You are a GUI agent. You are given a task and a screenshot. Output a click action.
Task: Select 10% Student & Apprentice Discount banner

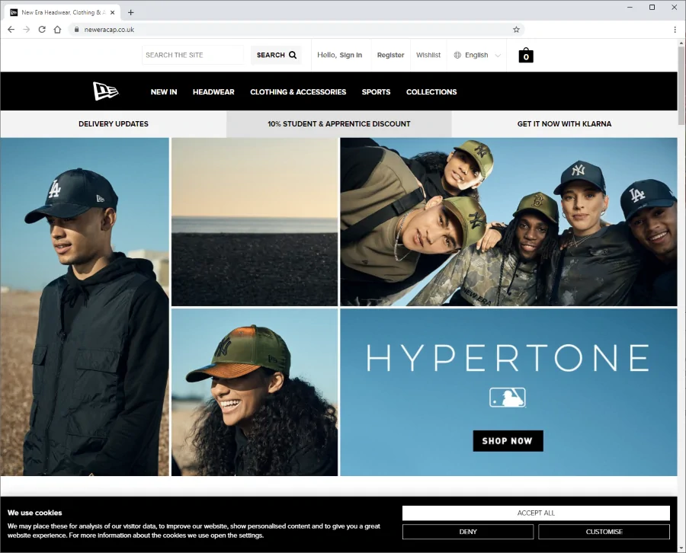pyautogui.click(x=339, y=123)
